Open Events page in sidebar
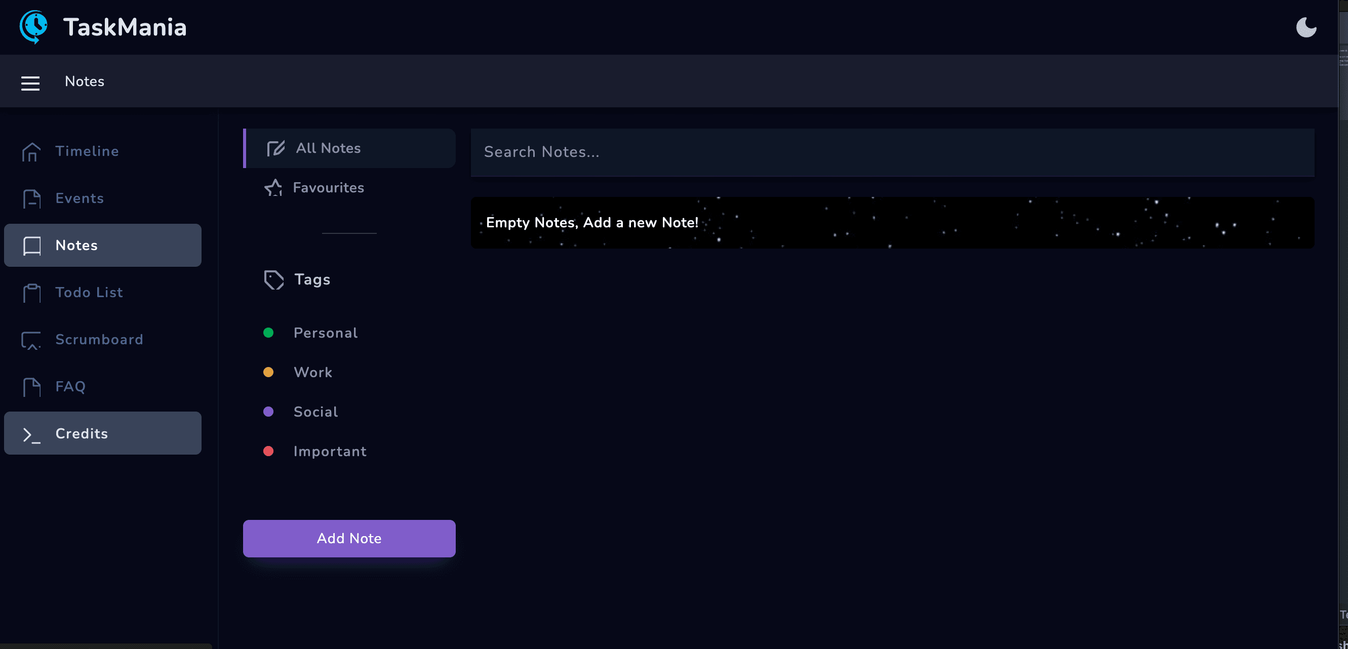The image size is (1348, 649). [x=78, y=198]
